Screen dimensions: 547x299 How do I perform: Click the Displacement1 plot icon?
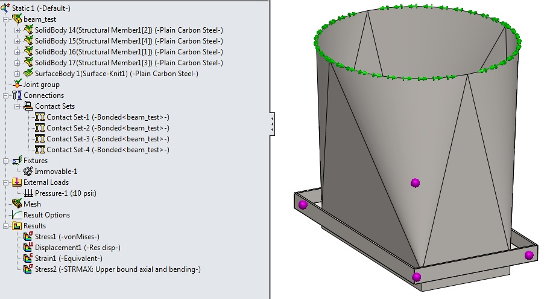tap(28, 247)
